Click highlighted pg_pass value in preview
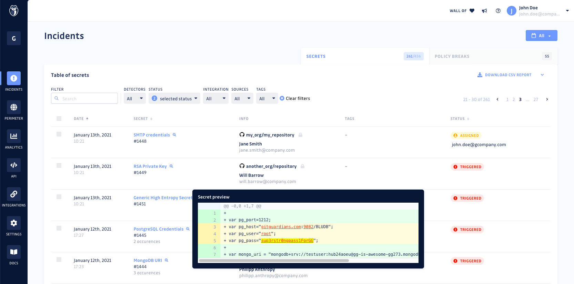 tap(287, 241)
